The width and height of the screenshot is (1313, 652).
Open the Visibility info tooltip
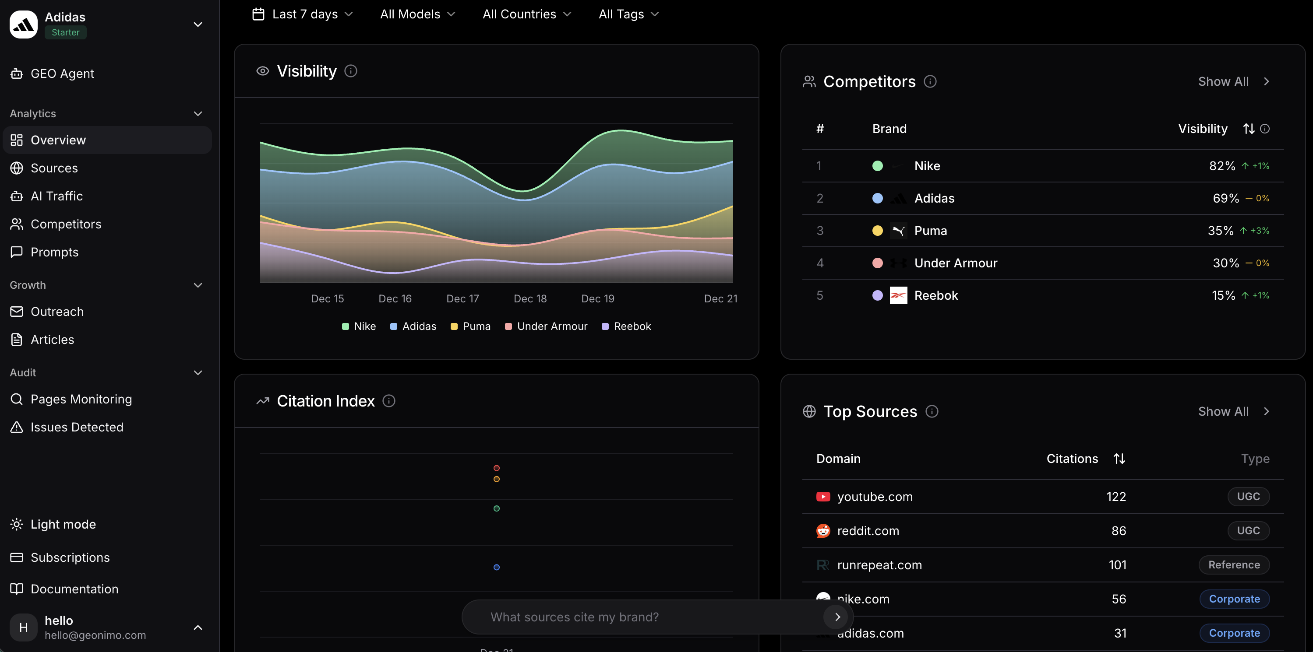pyautogui.click(x=352, y=71)
